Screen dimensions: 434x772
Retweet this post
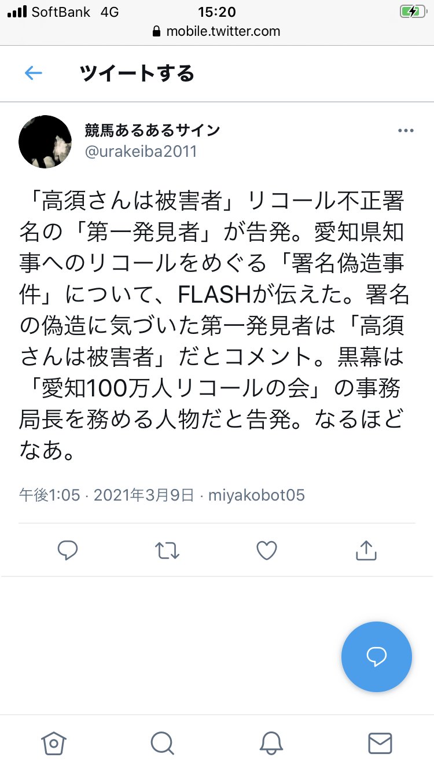(167, 550)
